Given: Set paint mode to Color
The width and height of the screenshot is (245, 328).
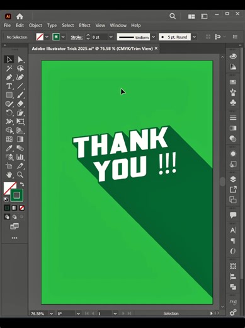Looking at the screenshot, I should pyautogui.click(x=7, y=208).
